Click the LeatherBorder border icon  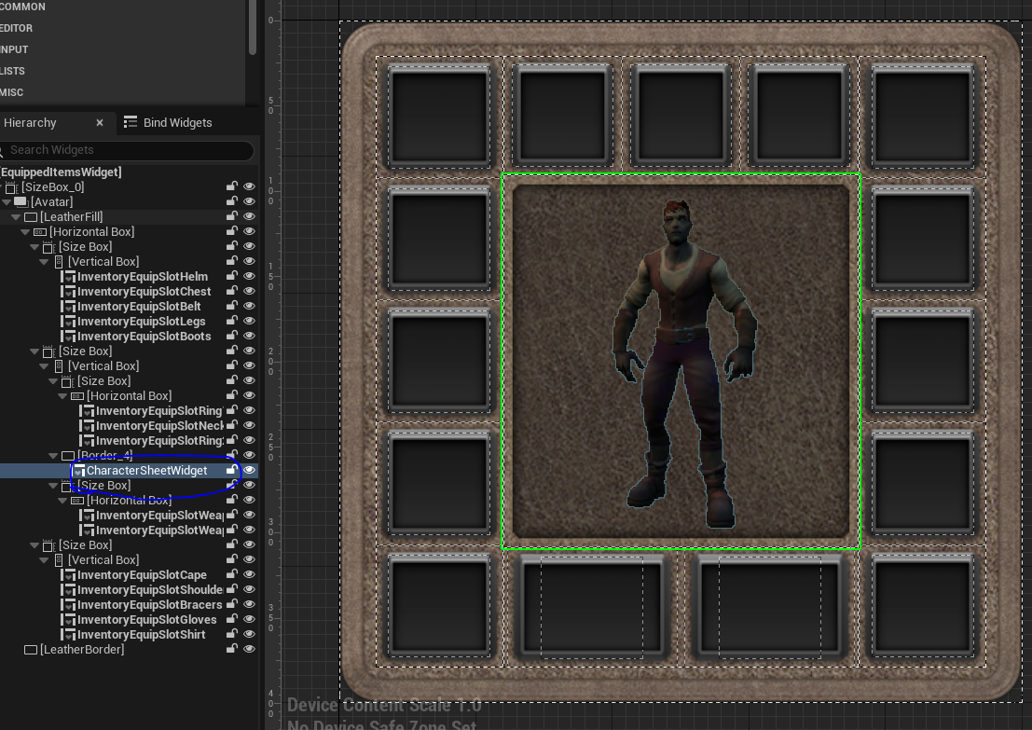tap(30, 650)
